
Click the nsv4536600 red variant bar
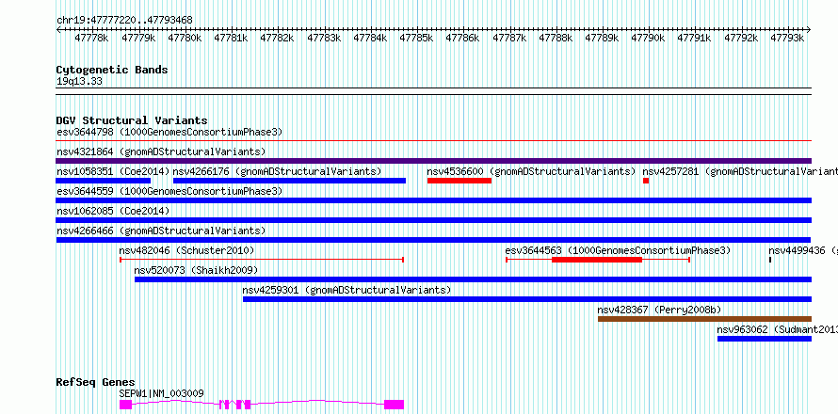point(459,181)
